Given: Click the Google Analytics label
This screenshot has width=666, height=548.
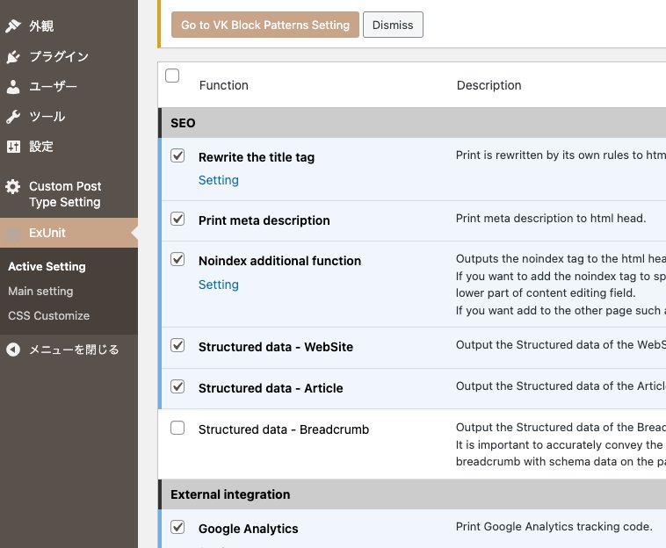Looking at the screenshot, I should (249, 529).
